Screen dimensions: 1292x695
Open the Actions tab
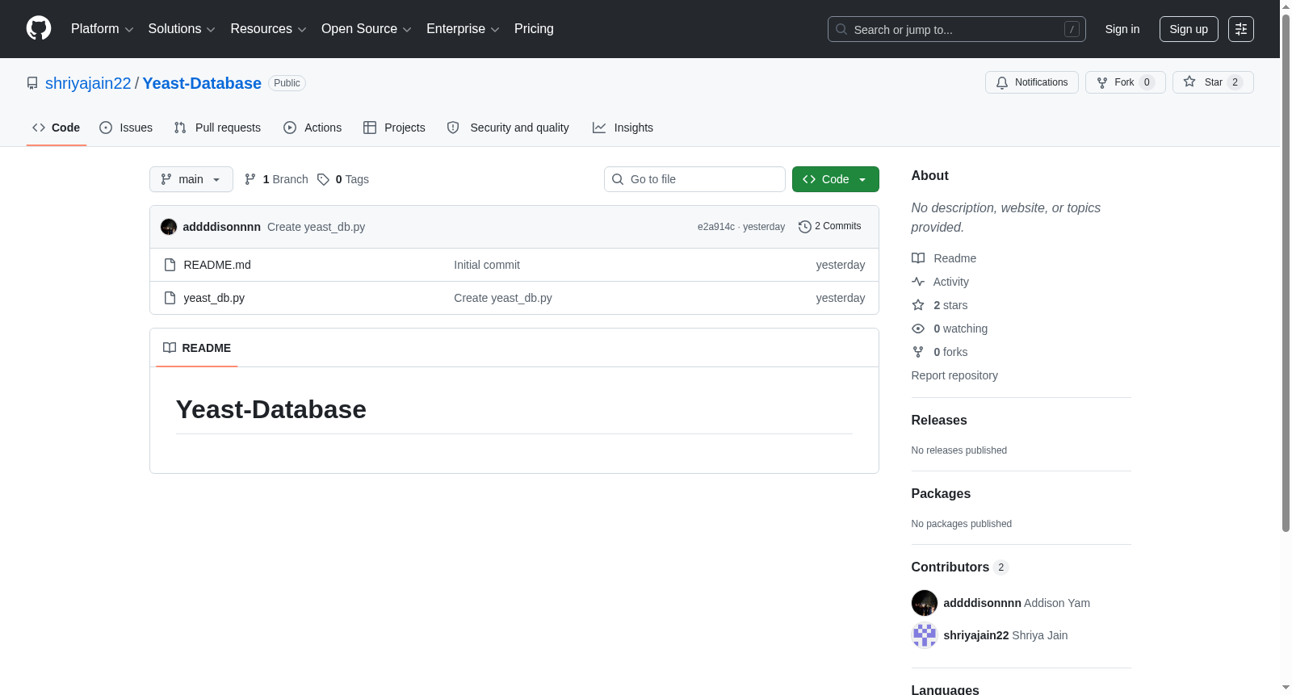[313, 128]
